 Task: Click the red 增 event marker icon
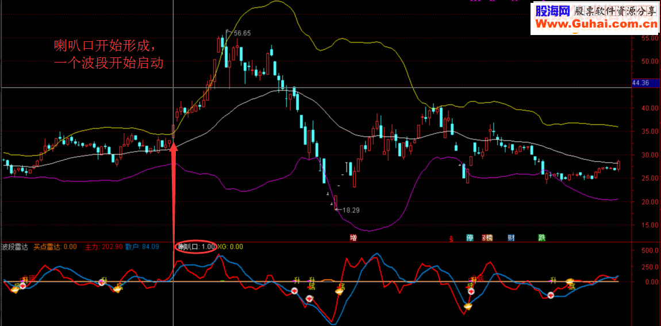(x=353, y=238)
